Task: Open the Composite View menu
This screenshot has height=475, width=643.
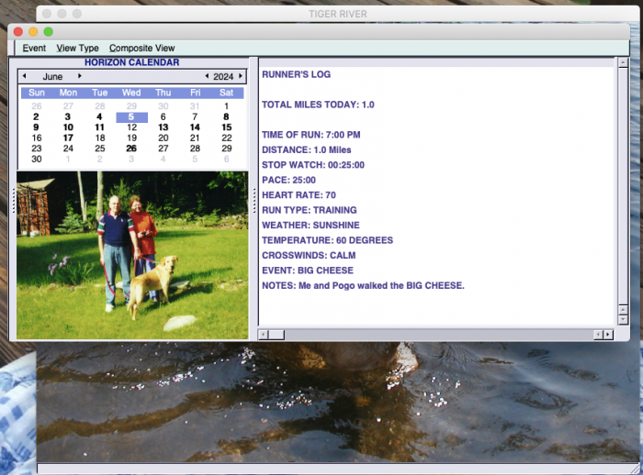Action: (x=141, y=48)
